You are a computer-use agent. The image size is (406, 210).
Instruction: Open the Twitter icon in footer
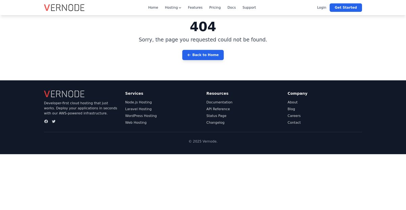click(53, 121)
